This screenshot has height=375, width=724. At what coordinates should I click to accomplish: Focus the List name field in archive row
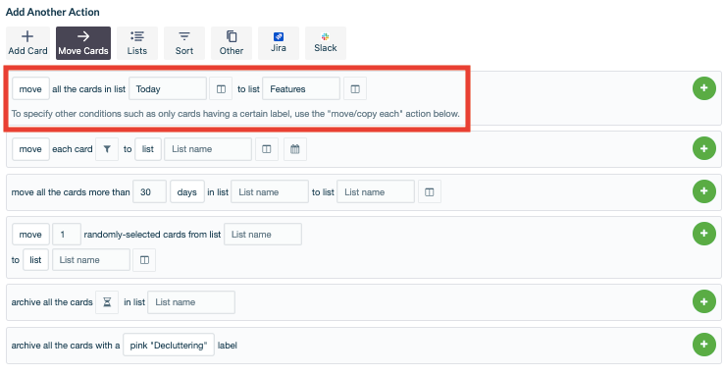tap(191, 302)
